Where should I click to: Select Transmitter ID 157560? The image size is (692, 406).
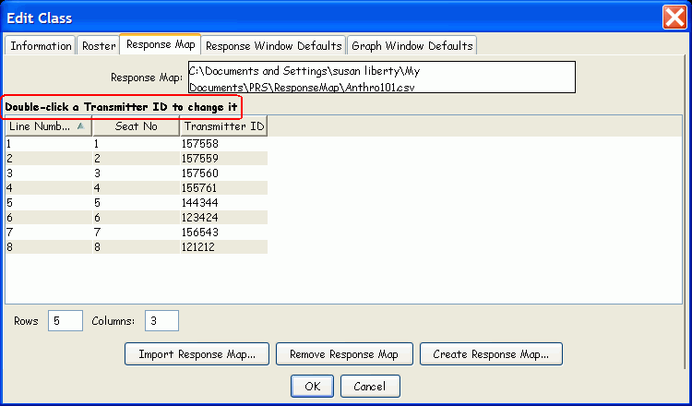tap(224, 173)
